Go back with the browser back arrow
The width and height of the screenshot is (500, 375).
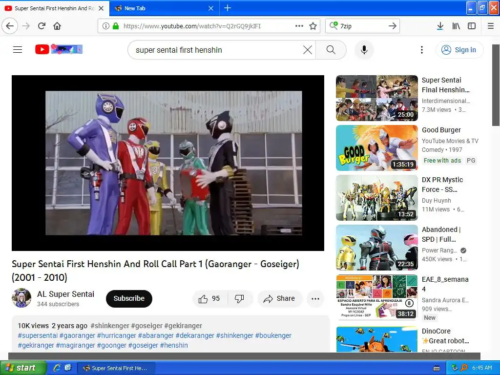(10, 26)
